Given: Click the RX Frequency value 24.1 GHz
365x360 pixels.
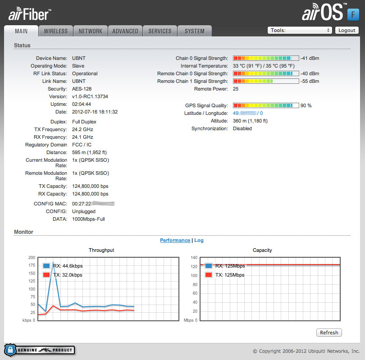Looking at the screenshot, I should (x=82, y=137).
